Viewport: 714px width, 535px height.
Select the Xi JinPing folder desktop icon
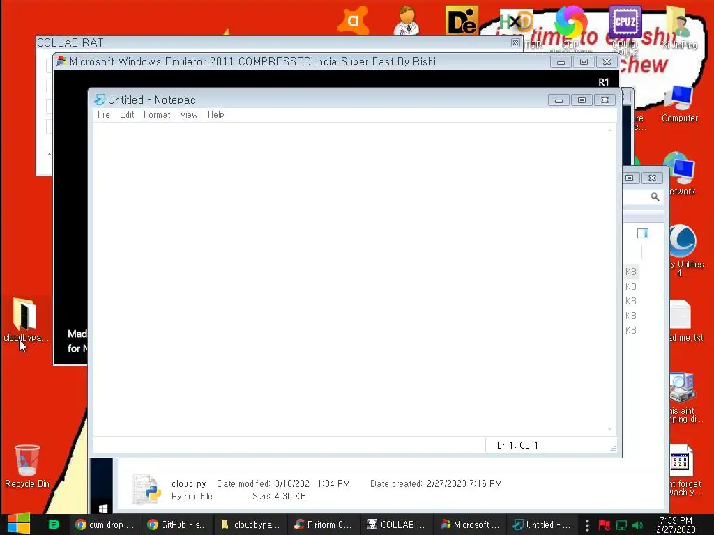pos(679,26)
